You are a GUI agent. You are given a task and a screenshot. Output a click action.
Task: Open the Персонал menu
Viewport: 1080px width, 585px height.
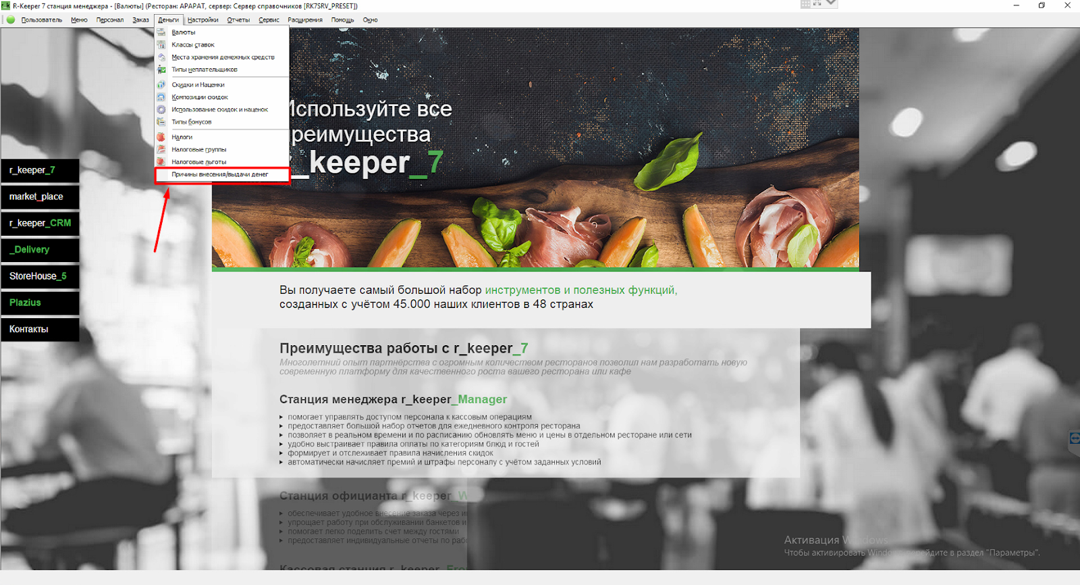[x=110, y=20]
